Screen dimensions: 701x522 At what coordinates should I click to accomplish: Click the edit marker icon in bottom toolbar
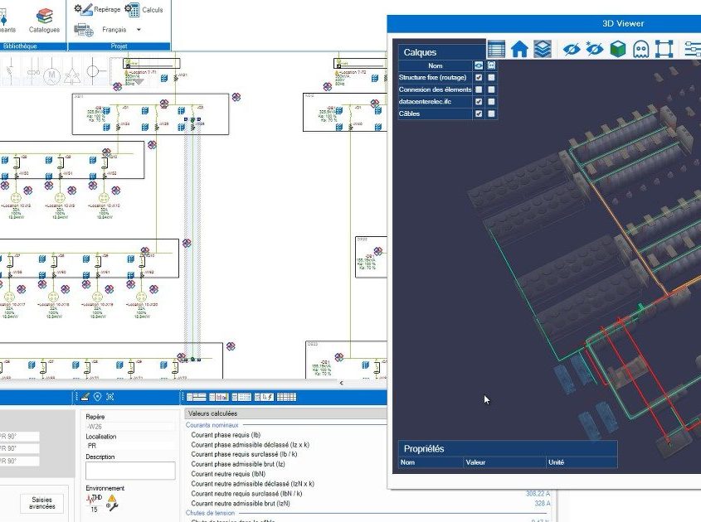point(85,397)
